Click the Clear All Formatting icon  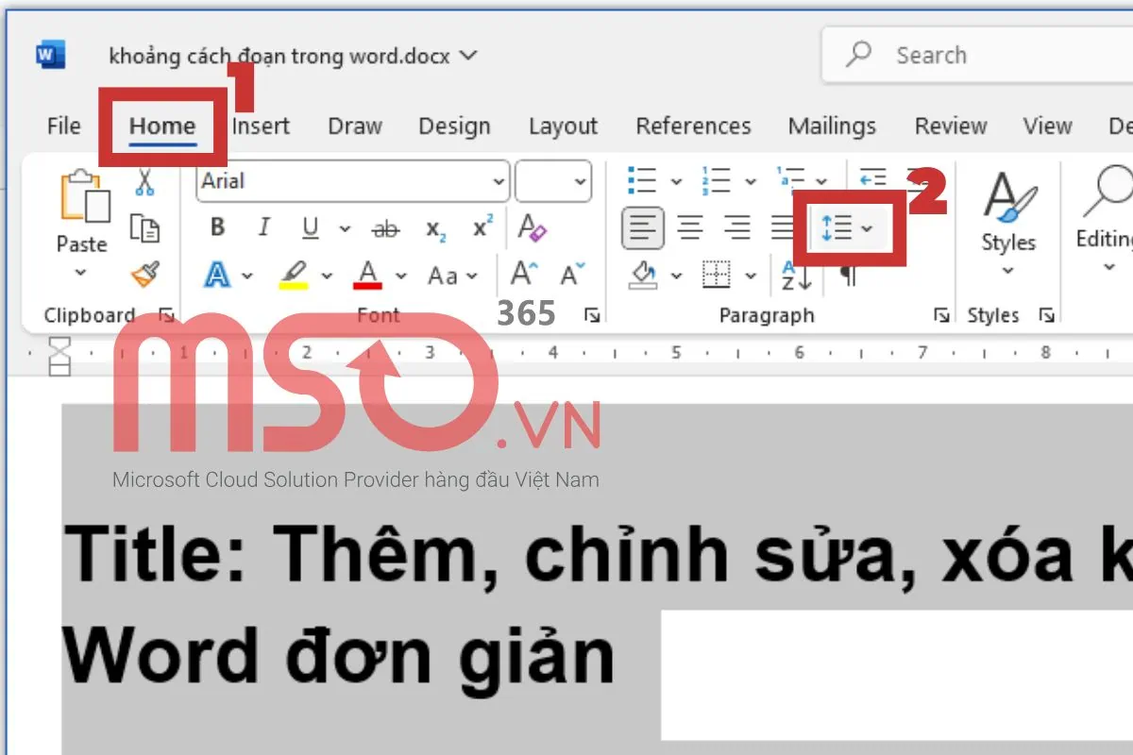[533, 227]
